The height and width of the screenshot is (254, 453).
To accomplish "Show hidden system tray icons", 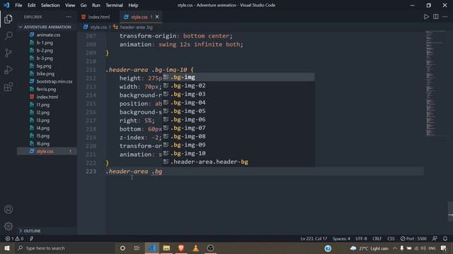I will (395, 248).
